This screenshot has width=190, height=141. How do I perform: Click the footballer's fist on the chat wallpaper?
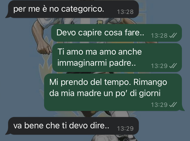point(44,48)
